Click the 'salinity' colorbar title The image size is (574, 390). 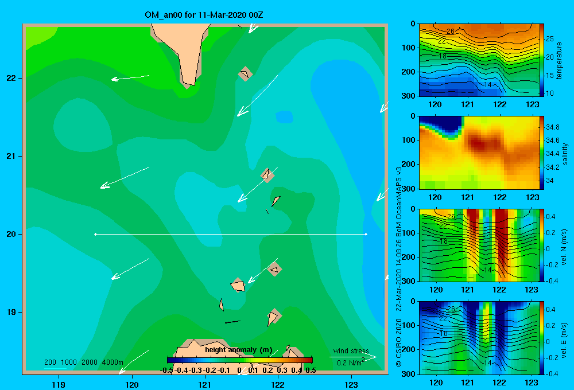click(x=565, y=154)
